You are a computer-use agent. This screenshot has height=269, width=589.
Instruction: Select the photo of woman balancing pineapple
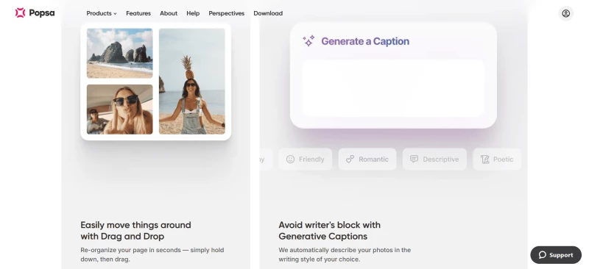point(192,82)
